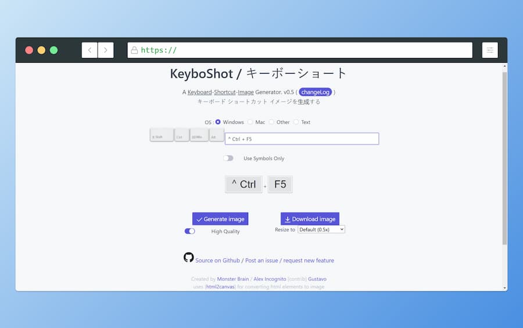523x328 pixels.
Task: Click the scrollbar down arrow
Action: [x=504, y=288]
